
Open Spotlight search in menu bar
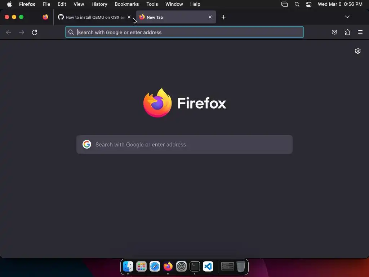297,4
